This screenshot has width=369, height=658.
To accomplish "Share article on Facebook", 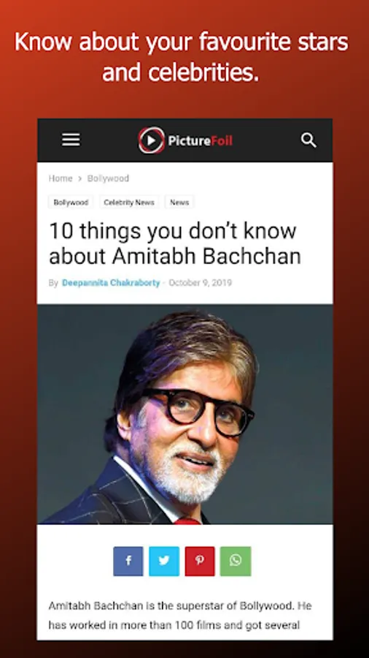I will 128,561.
